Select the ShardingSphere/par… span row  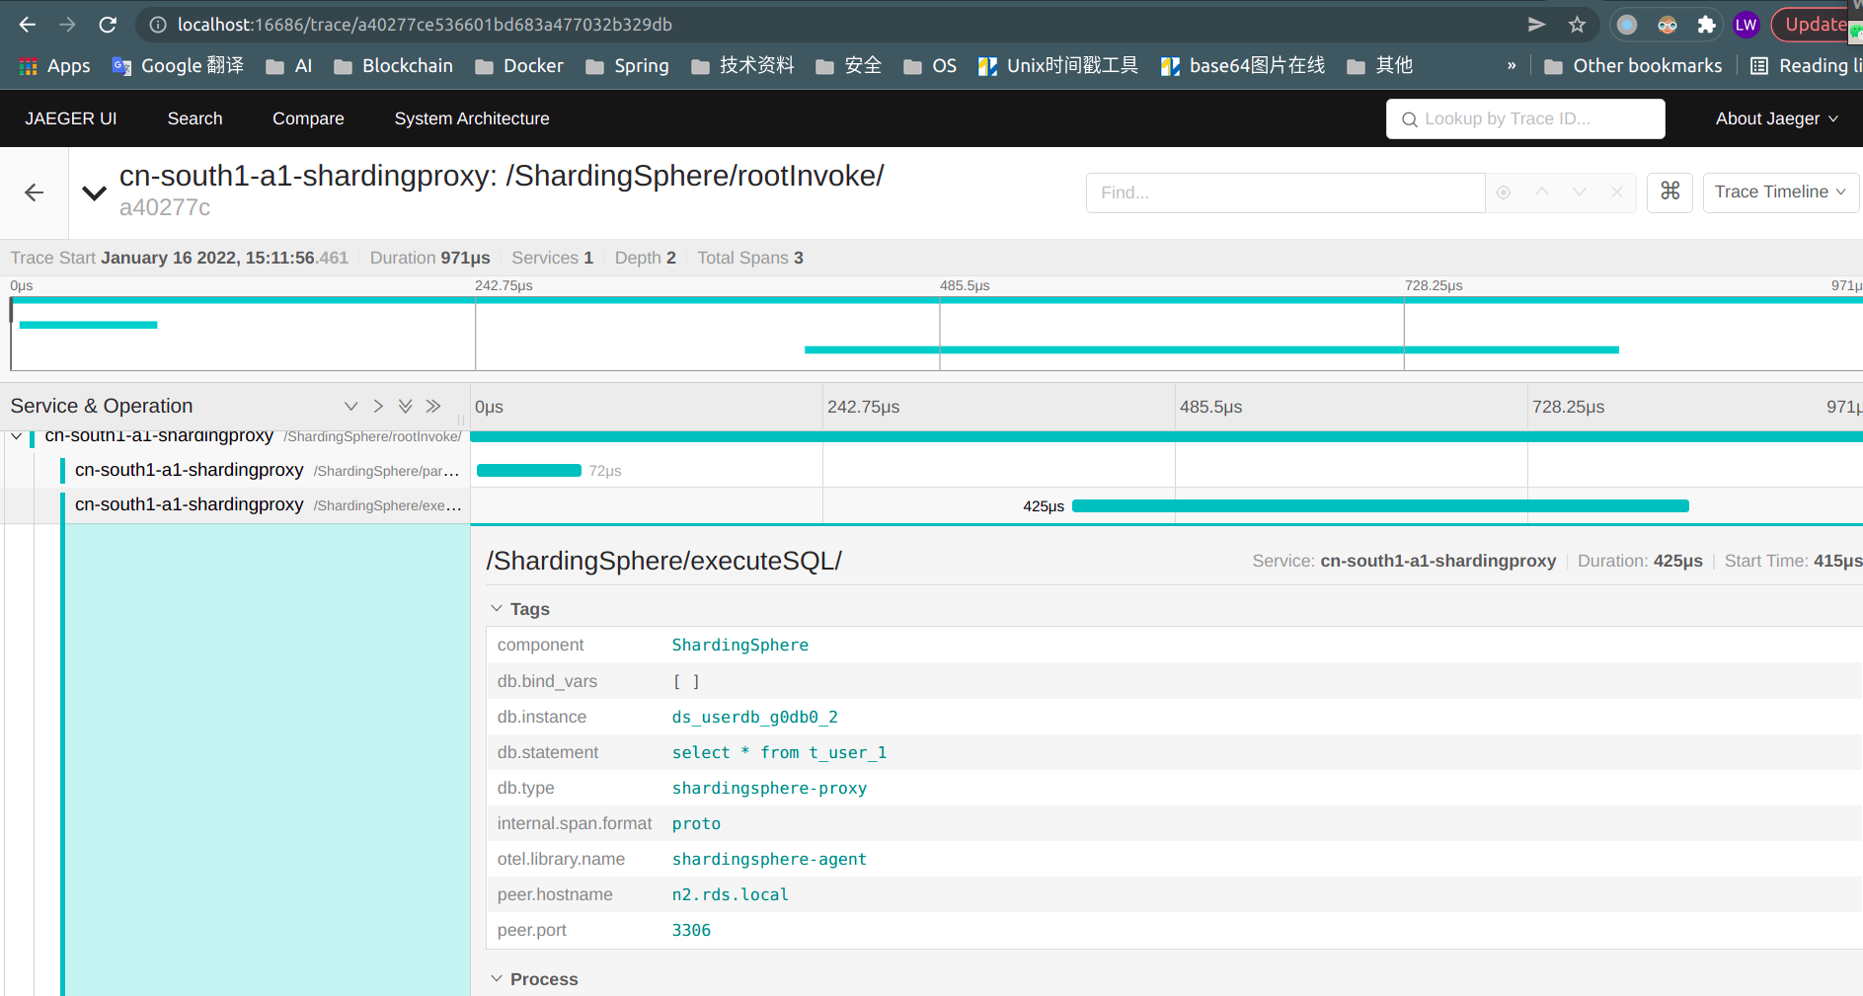pos(267,471)
